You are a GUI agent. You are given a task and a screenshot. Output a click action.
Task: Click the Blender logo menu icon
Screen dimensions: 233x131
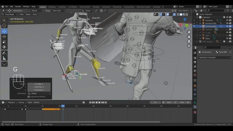pyautogui.click(x=3, y=7)
